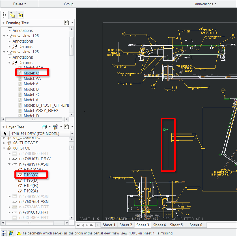The width and height of the screenshot is (237, 237).
Task: Open the Favorites folder icon
Action: (20, 15)
